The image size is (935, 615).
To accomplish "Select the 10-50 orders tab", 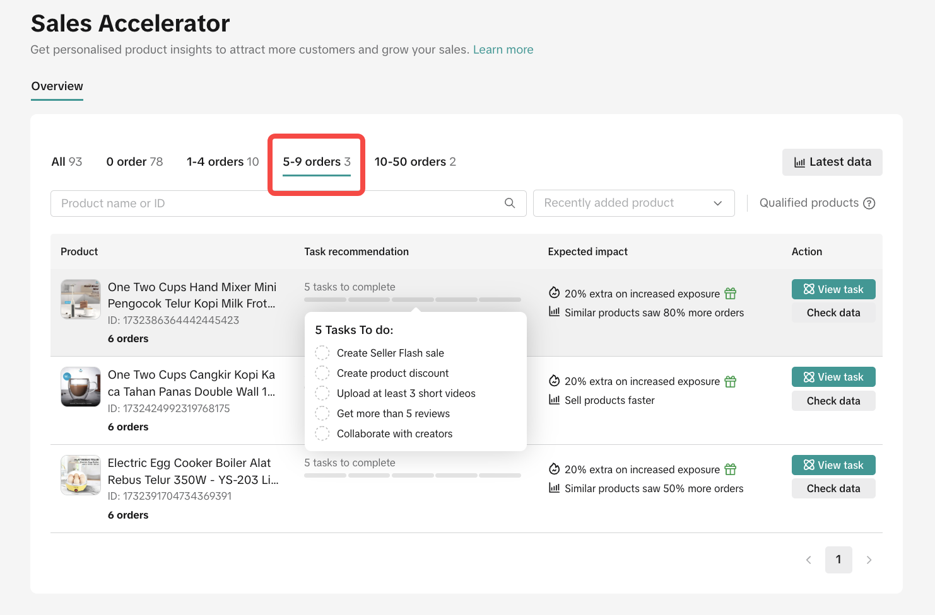I will [415, 162].
